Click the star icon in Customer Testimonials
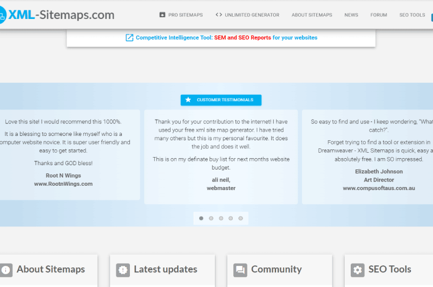The image size is (433, 287). pyautogui.click(x=188, y=100)
